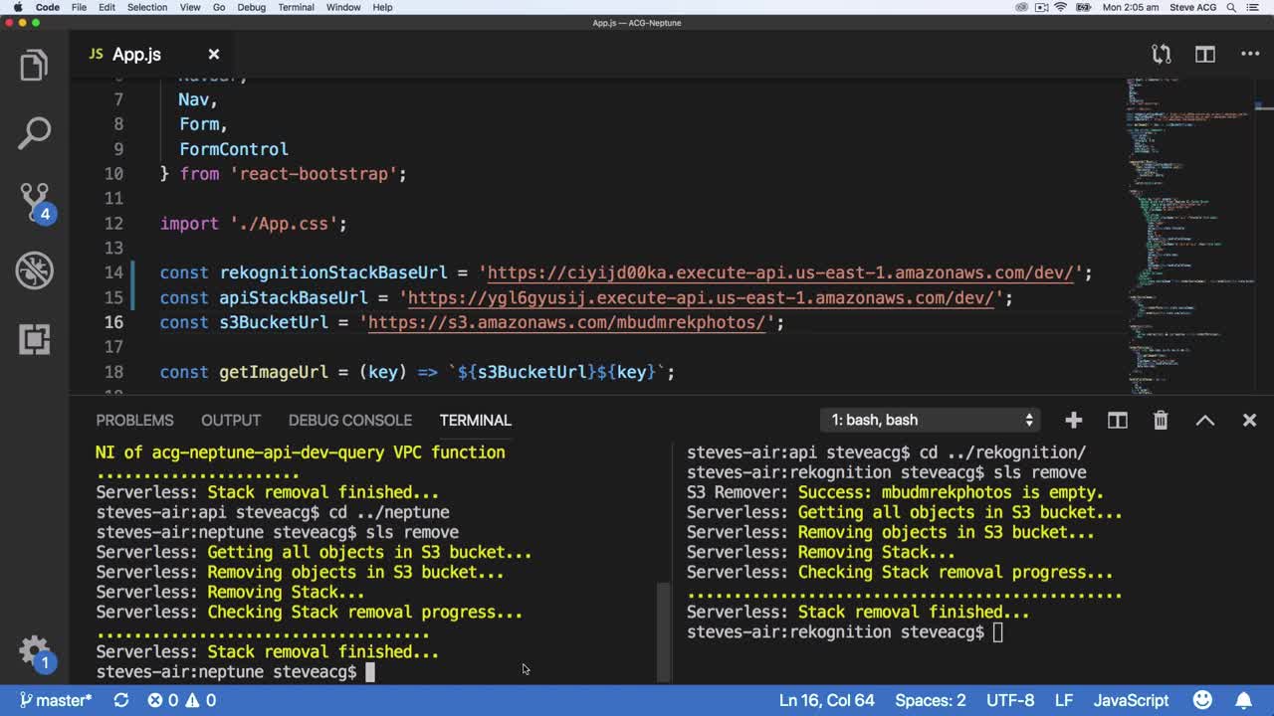
Task: Open the Search magnifier in activity bar
Action: tap(34, 133)
